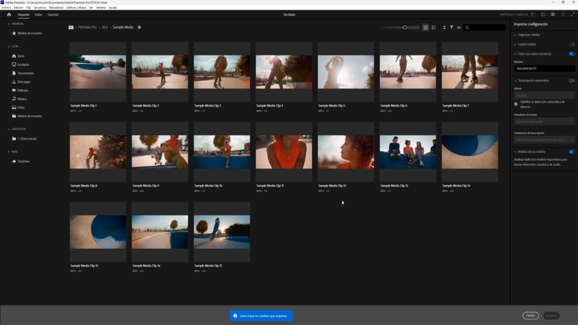Toggle hover preview eye icon

pos(459,27)
